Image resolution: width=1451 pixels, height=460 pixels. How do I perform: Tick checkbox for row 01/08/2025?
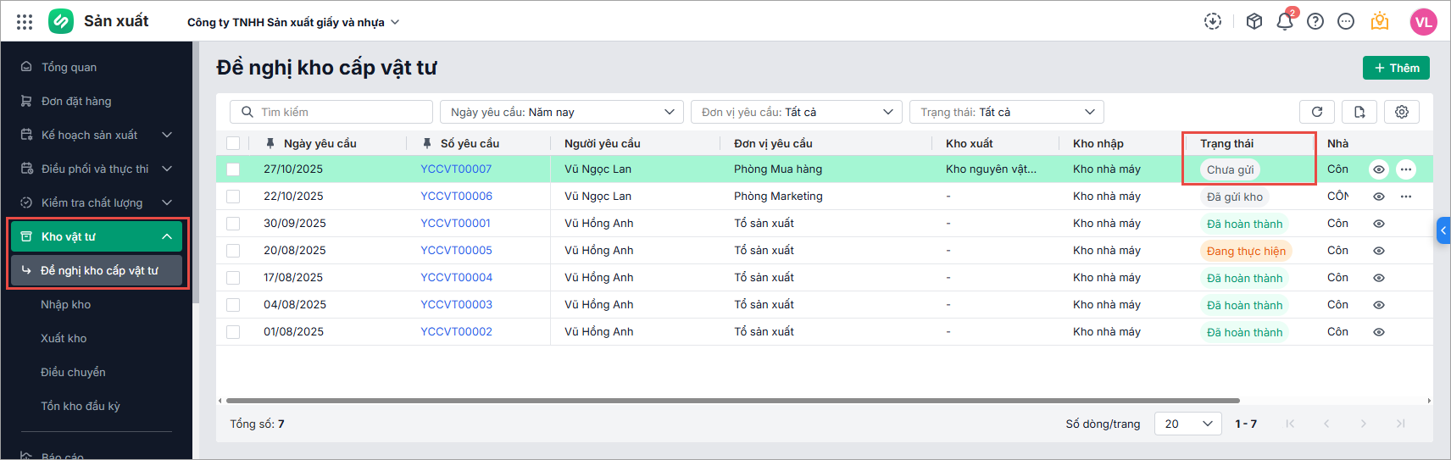[x=233, y=332]
